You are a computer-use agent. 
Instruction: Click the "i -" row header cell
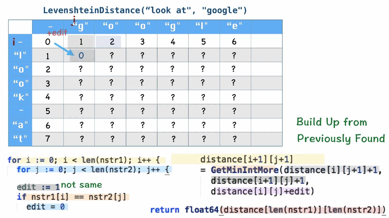coord(20,41)
